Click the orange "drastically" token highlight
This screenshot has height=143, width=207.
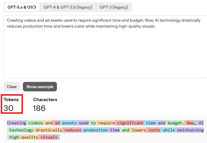tap(48, 130)
